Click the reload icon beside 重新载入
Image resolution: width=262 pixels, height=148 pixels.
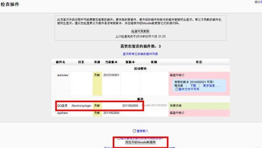[134, 131]
